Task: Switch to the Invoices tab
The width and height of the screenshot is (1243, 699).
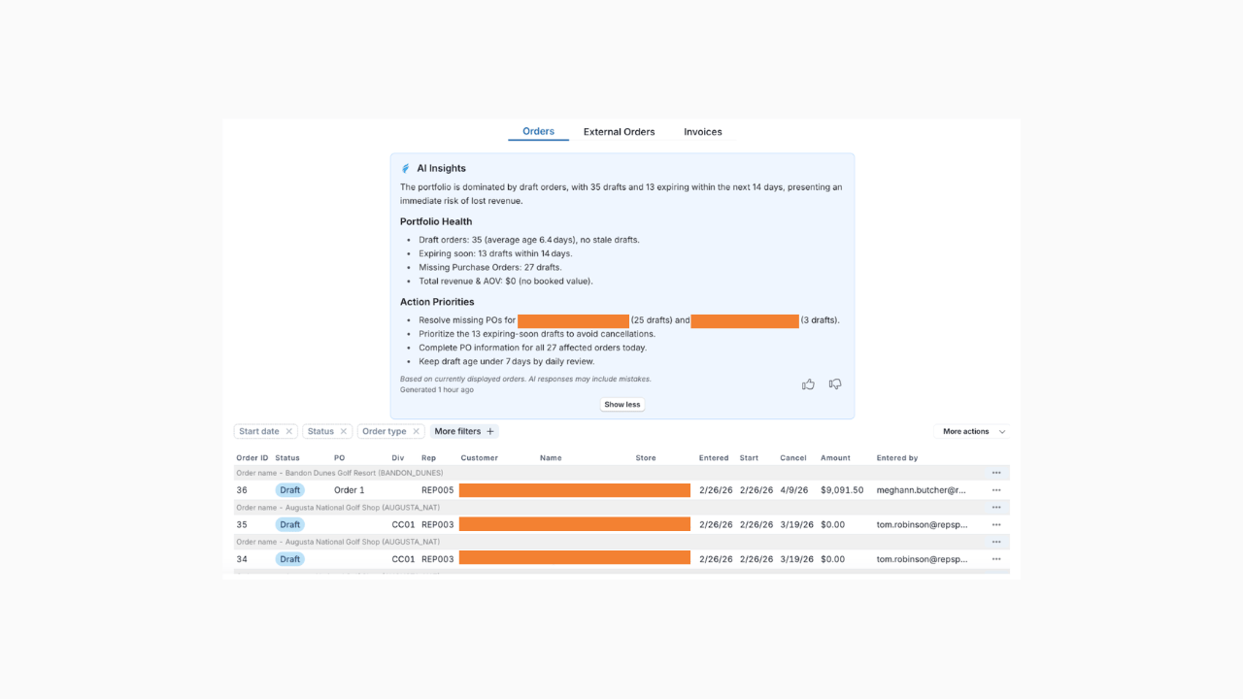Action: point(702,131)
